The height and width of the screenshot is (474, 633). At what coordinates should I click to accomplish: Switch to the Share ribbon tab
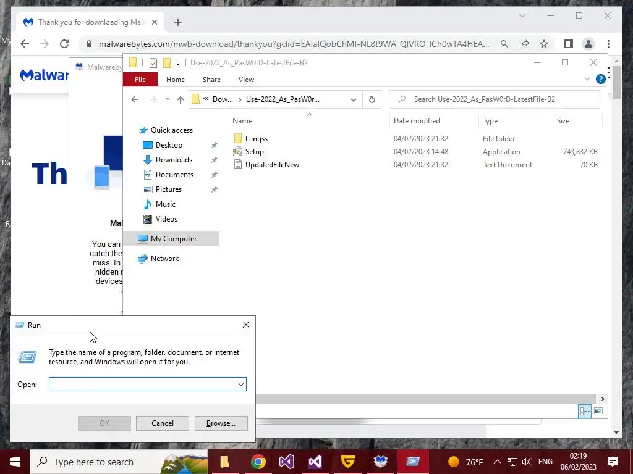coord(211,80)
